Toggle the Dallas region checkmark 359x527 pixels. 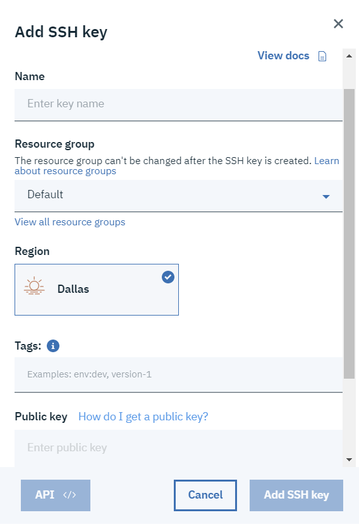(x=168, y=277)
